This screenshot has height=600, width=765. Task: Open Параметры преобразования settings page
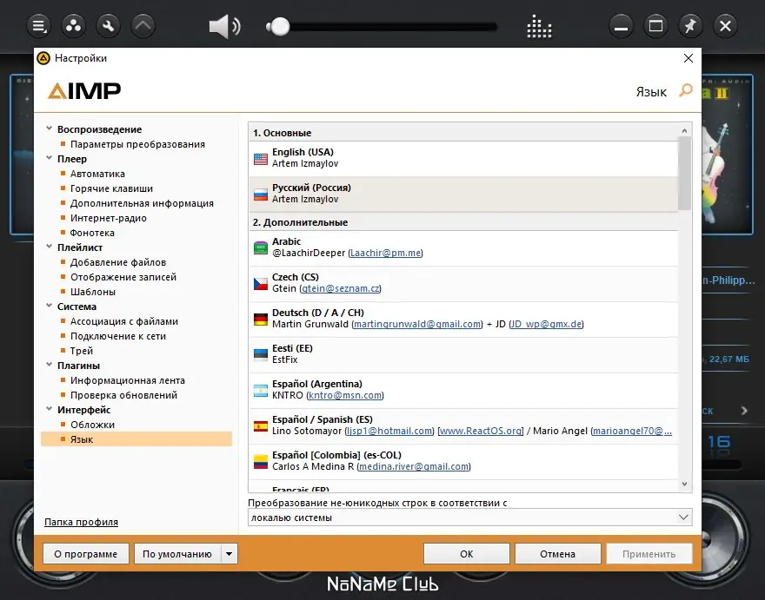pos(137,144)
